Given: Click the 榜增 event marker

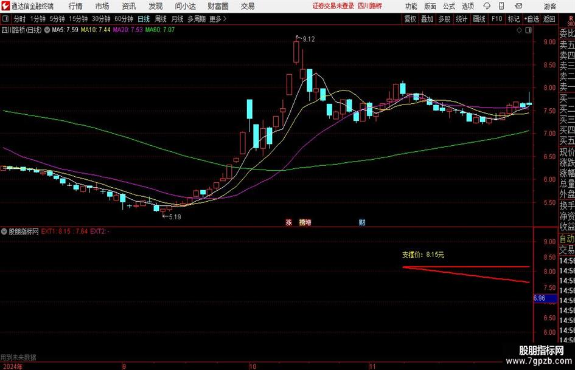Looking at the screenshot, I should coord(305,222).
